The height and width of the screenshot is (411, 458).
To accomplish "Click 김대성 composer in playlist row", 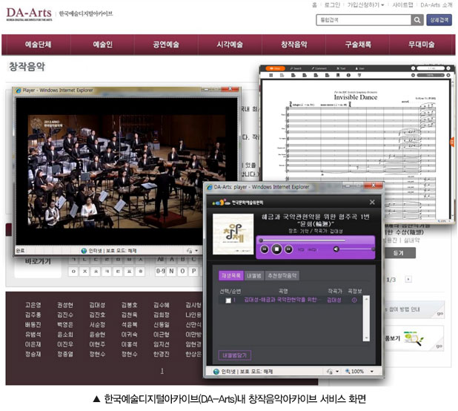I will [333, 300].
